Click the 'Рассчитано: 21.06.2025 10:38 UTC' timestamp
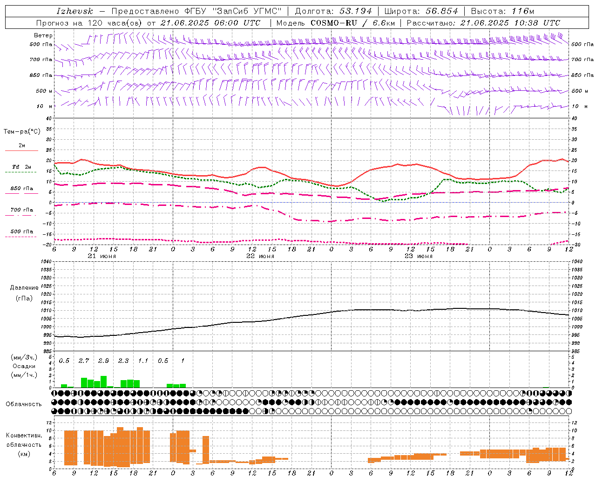 (x=484, y=23)
